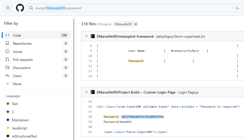244x140 pixels.
Task: Open the EMarseille99/metasploit-framework repository link
Action: pos(125,36)
